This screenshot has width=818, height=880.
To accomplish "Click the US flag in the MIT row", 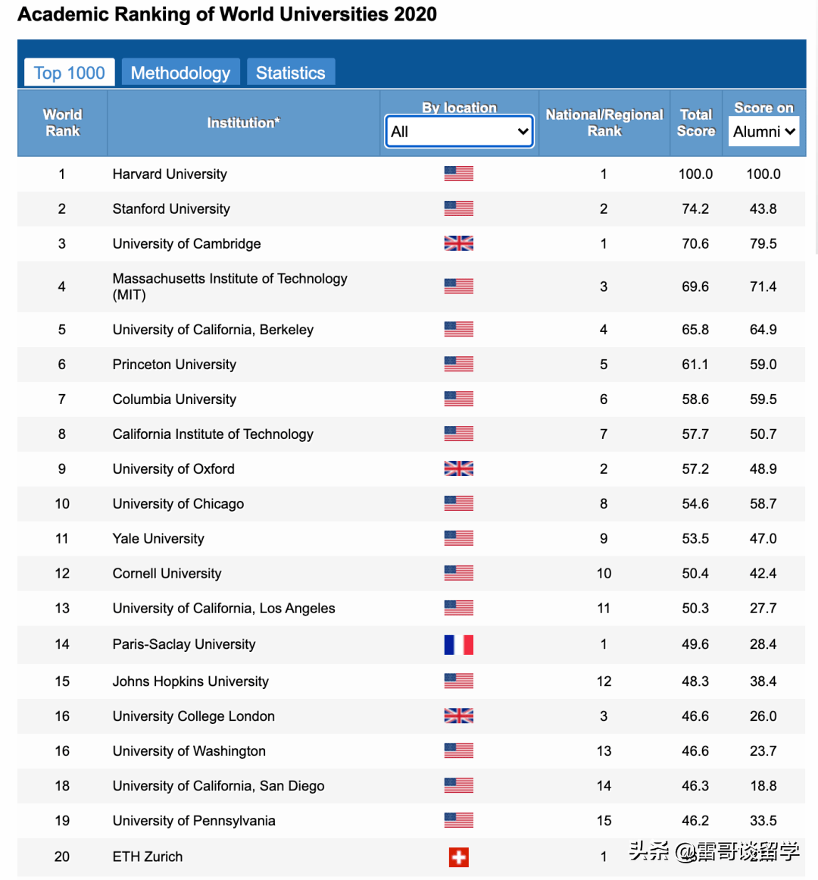I will [459, 287].
